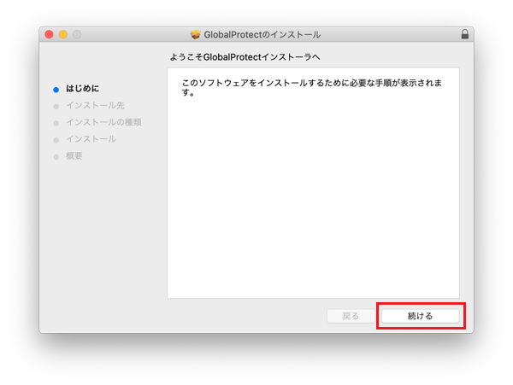Click the grayed-out 戻る button
This screenshot has height=385, width=513.
coord(351,316)
